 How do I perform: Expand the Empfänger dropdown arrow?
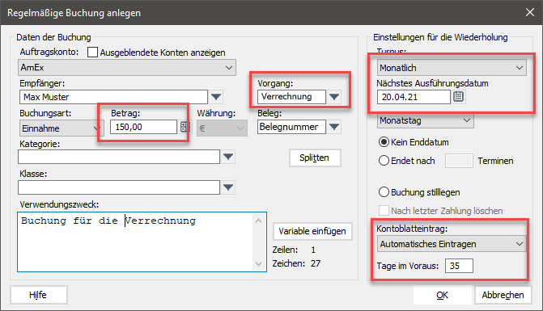(x=216, y=97)
